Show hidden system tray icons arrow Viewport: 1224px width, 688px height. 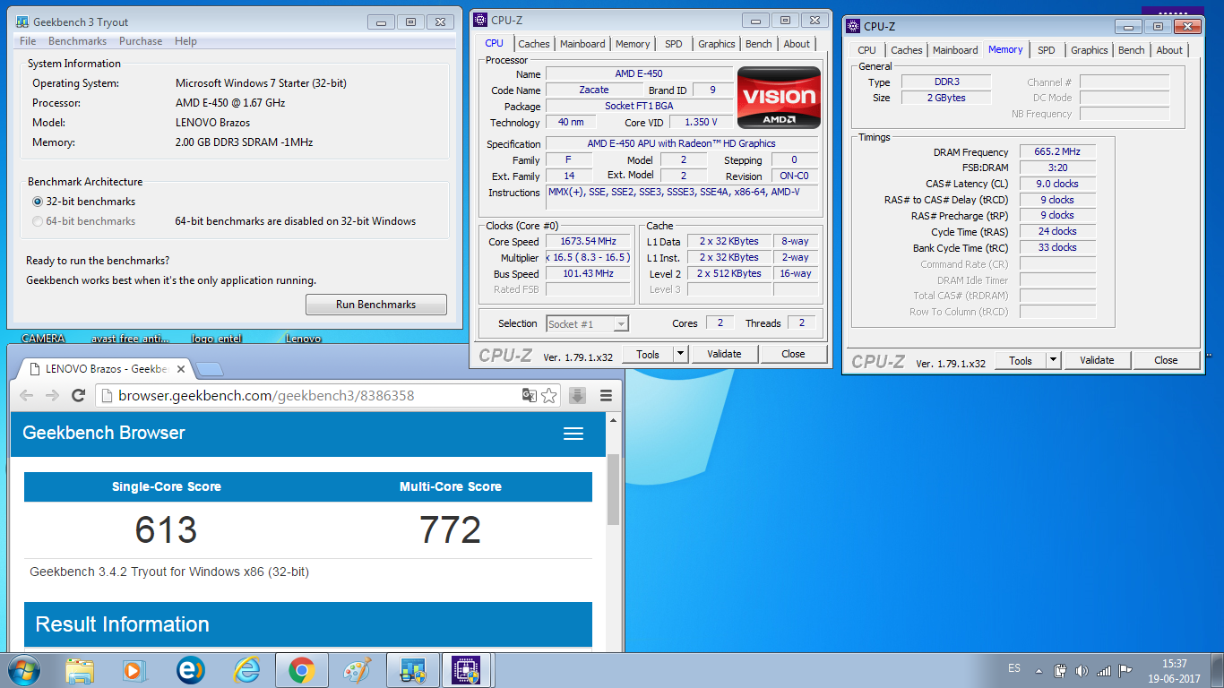click(1039, 670)
